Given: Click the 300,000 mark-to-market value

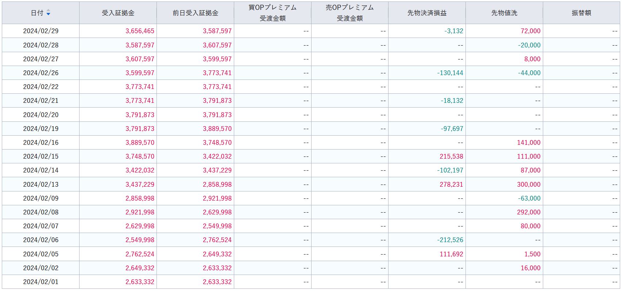Looking at the screenshot, I should coord(529,185).
